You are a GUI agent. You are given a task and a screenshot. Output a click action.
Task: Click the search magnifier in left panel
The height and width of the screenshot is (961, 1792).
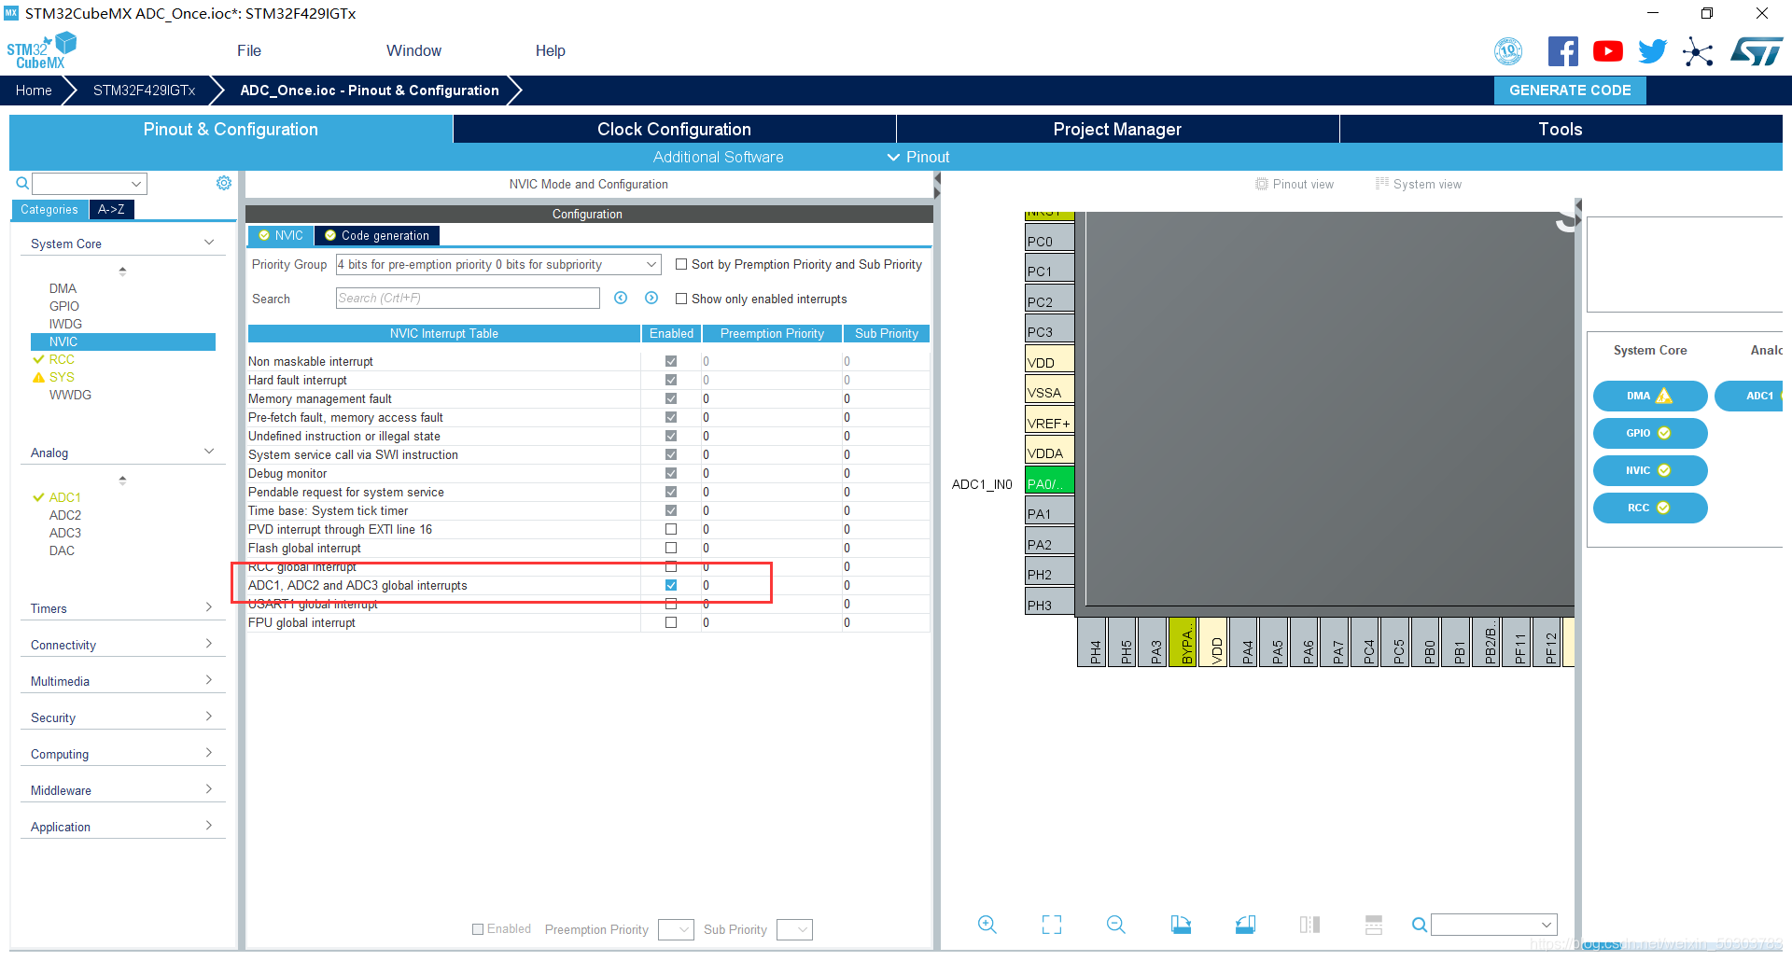click(22, 184)
